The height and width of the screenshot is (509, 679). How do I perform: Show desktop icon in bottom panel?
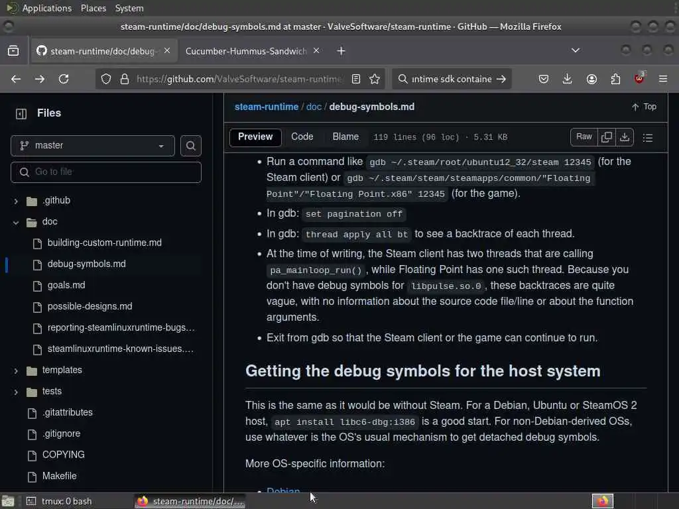[8, 501]
